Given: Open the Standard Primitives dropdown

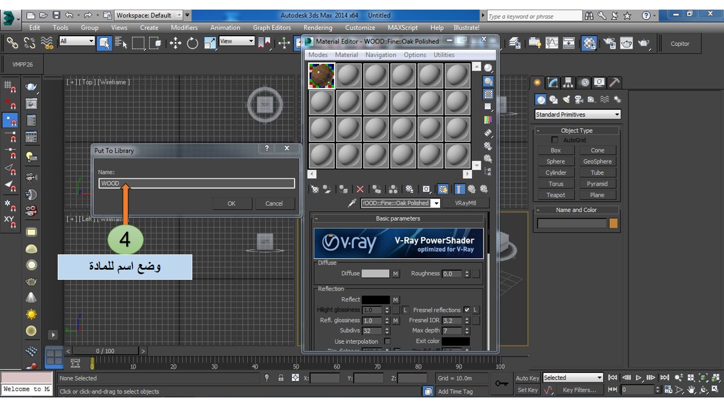Looking at the screenshot, I should coord(578,114).
